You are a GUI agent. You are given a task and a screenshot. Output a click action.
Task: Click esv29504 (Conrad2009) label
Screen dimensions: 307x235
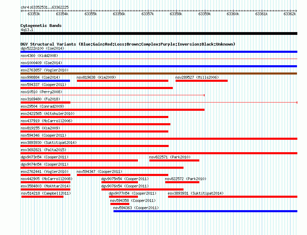42,106
